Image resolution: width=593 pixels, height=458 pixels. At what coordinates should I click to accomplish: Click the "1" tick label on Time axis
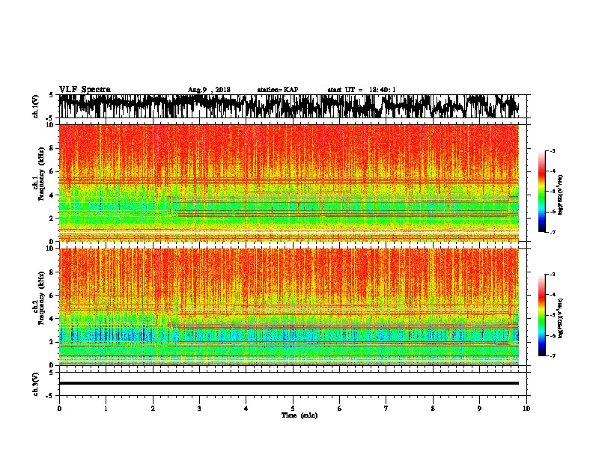(106, 409)
